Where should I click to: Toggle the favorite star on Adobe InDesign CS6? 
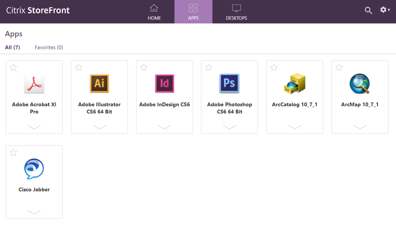click(x=144, y=67)
